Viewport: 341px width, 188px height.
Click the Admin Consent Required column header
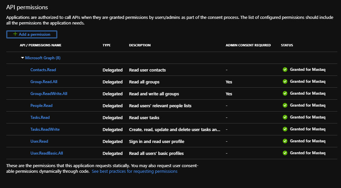(248, 45)
